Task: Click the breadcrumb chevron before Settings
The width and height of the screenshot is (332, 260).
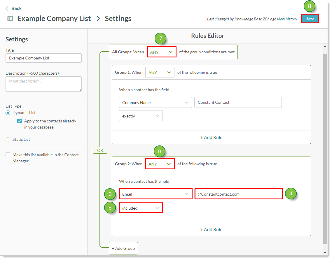Action: [x=98, y=19]
